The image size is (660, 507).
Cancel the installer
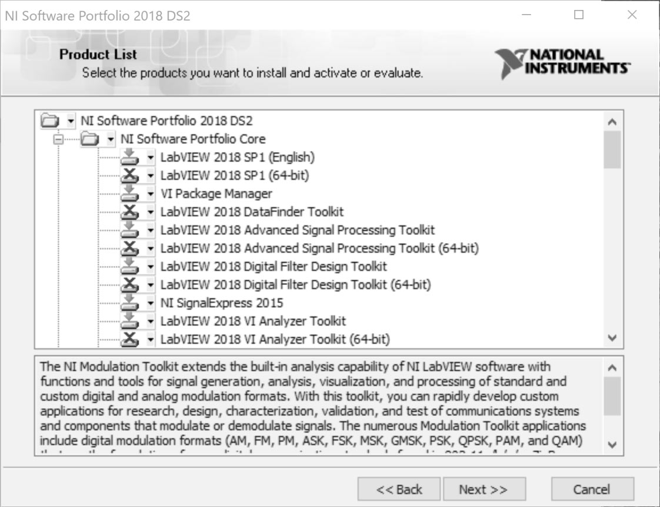[592, 489]
